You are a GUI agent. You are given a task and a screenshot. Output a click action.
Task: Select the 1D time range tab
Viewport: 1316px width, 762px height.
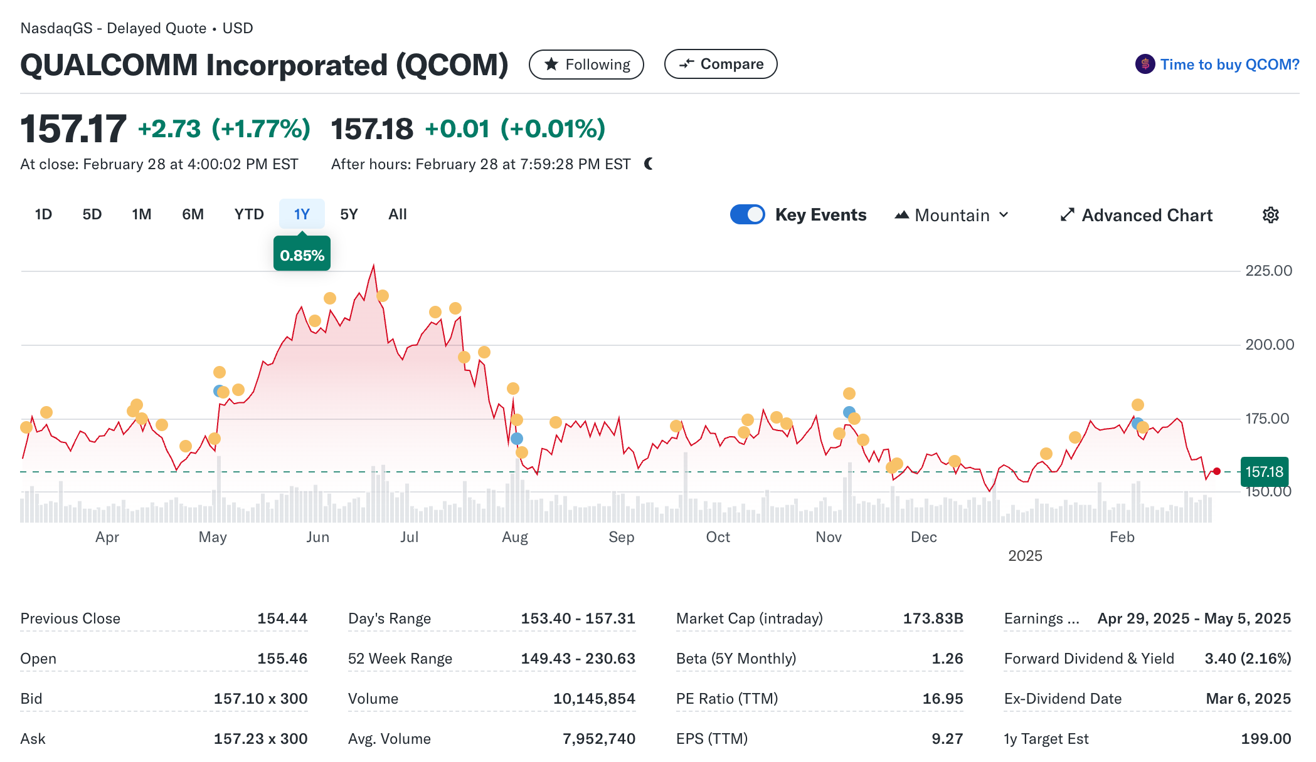[43, 214]
